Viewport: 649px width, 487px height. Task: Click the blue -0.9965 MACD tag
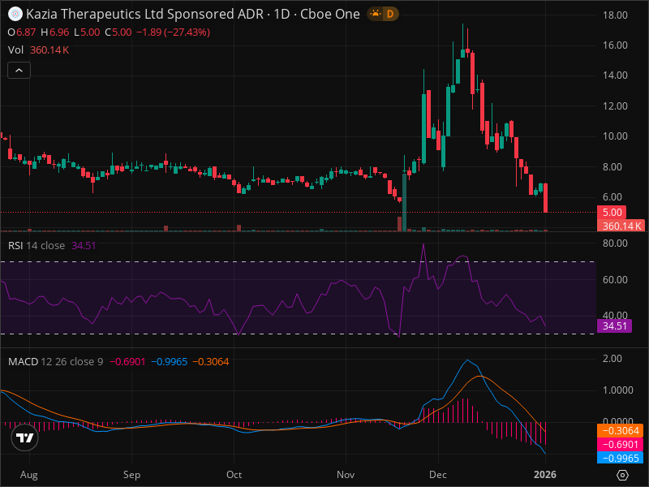[621, 458]
